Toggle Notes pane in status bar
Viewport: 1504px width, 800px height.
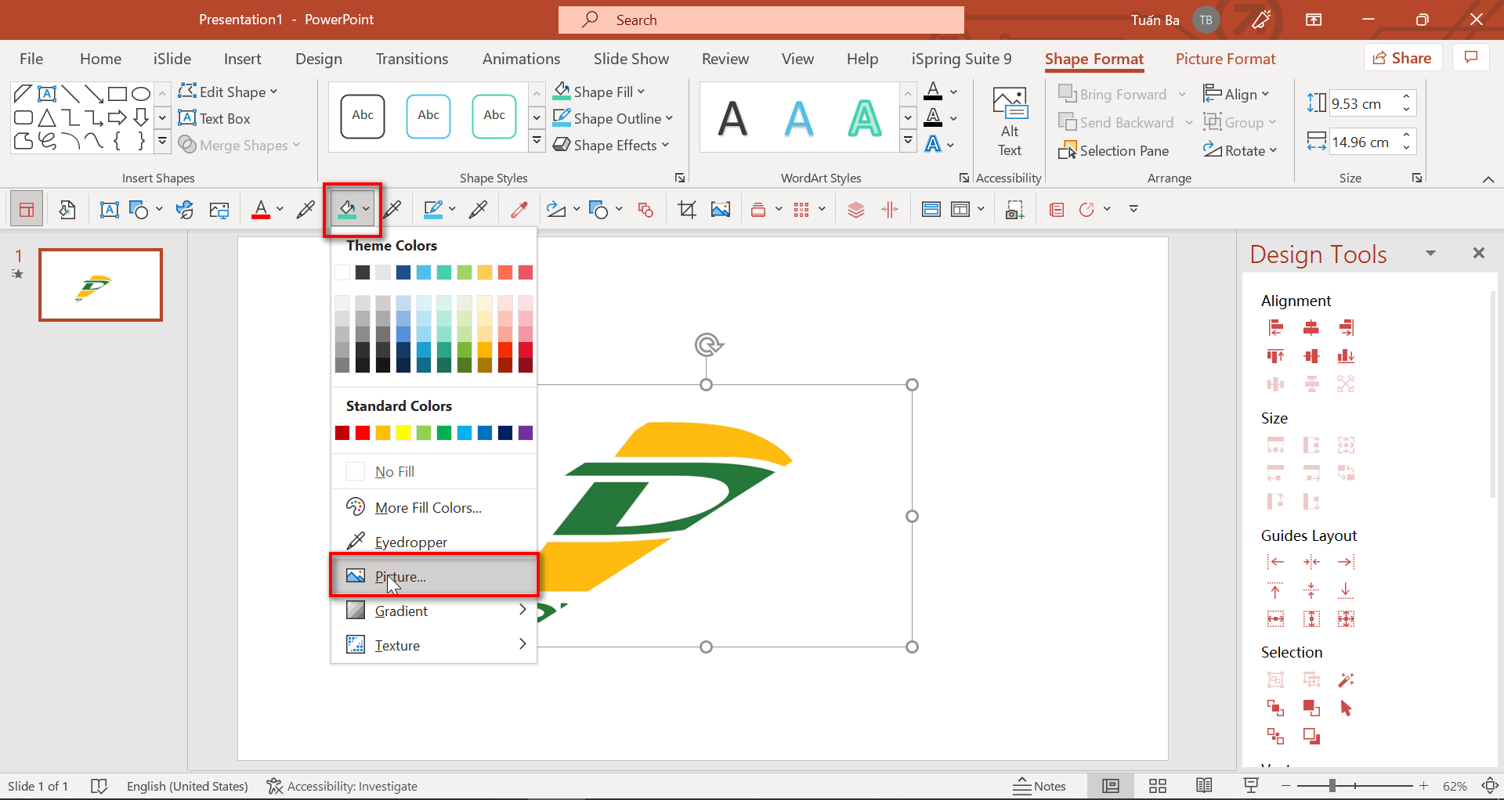coord(1039,786)
